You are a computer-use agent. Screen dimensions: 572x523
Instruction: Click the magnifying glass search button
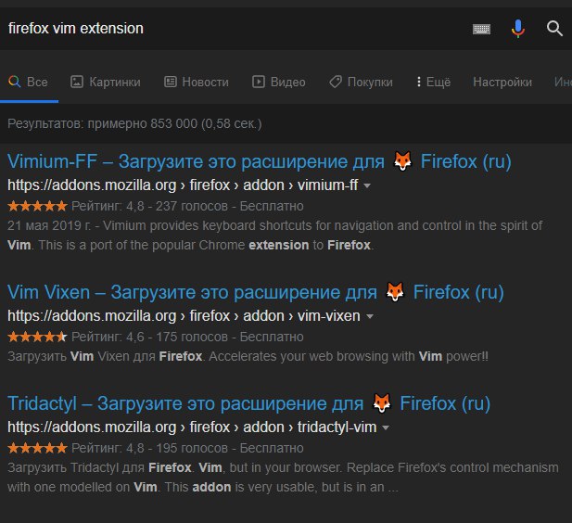coord(554,28)
